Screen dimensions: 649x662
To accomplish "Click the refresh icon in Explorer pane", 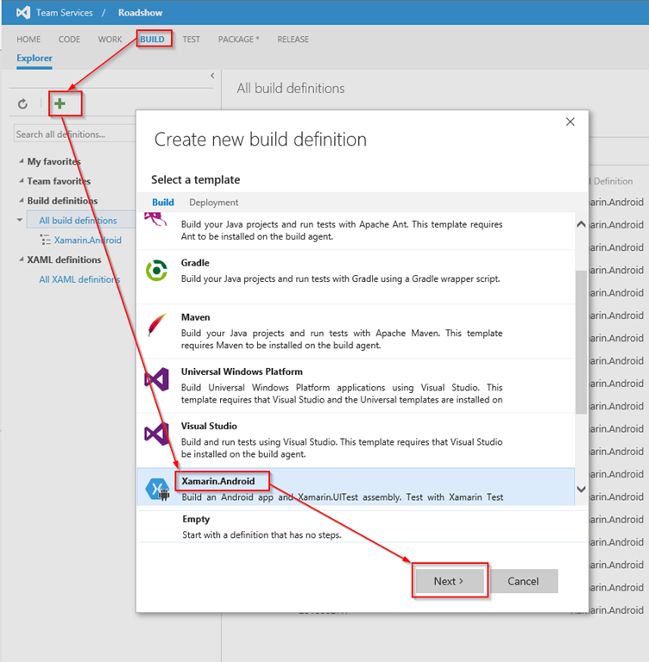I will pos(23,104).
